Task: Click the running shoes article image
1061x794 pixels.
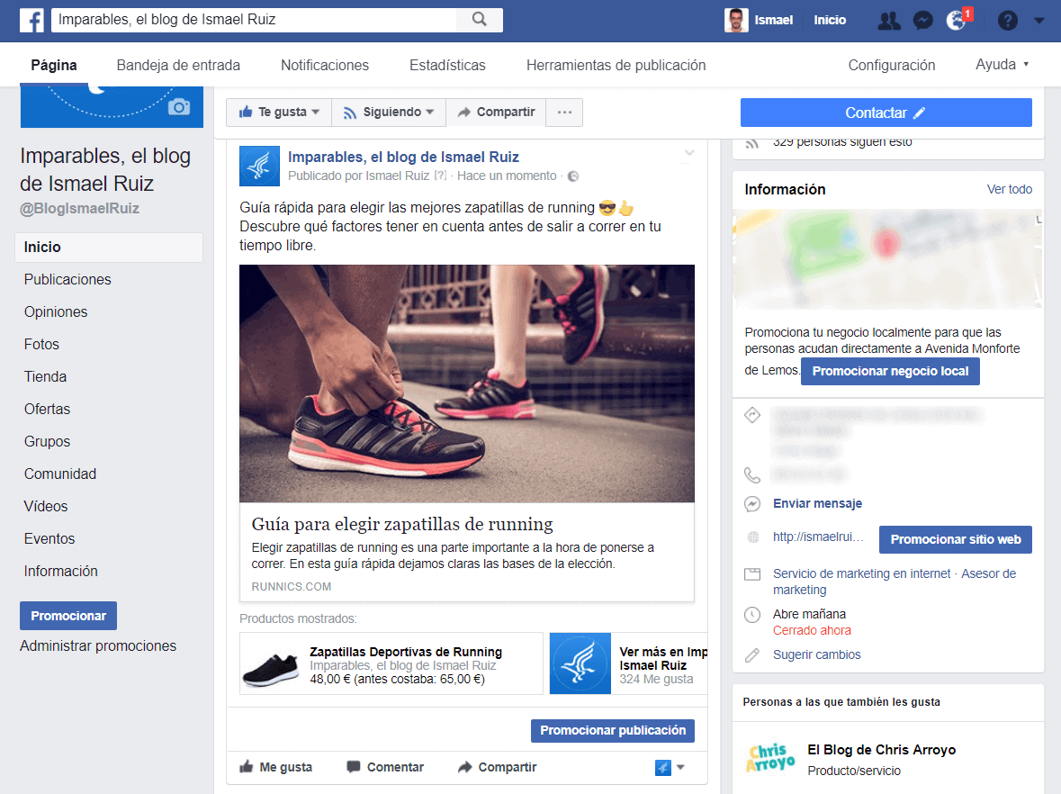Action: [x=467, y=383]
